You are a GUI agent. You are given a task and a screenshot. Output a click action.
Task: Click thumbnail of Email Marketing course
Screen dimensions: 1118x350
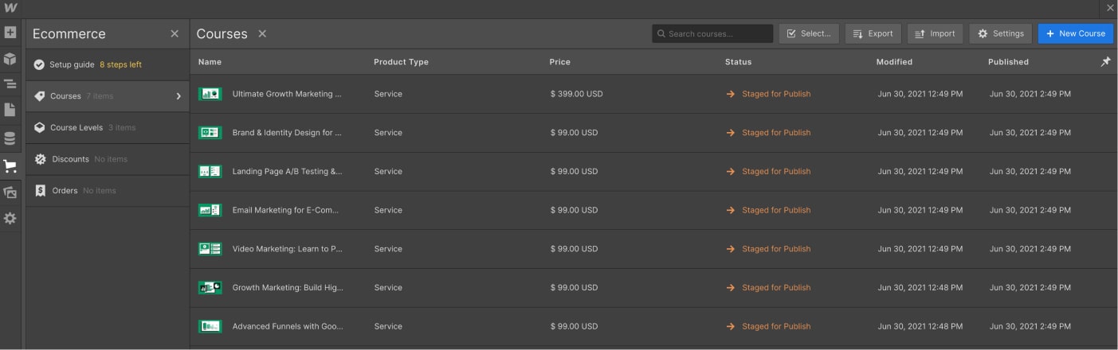(x=210, y=210)
